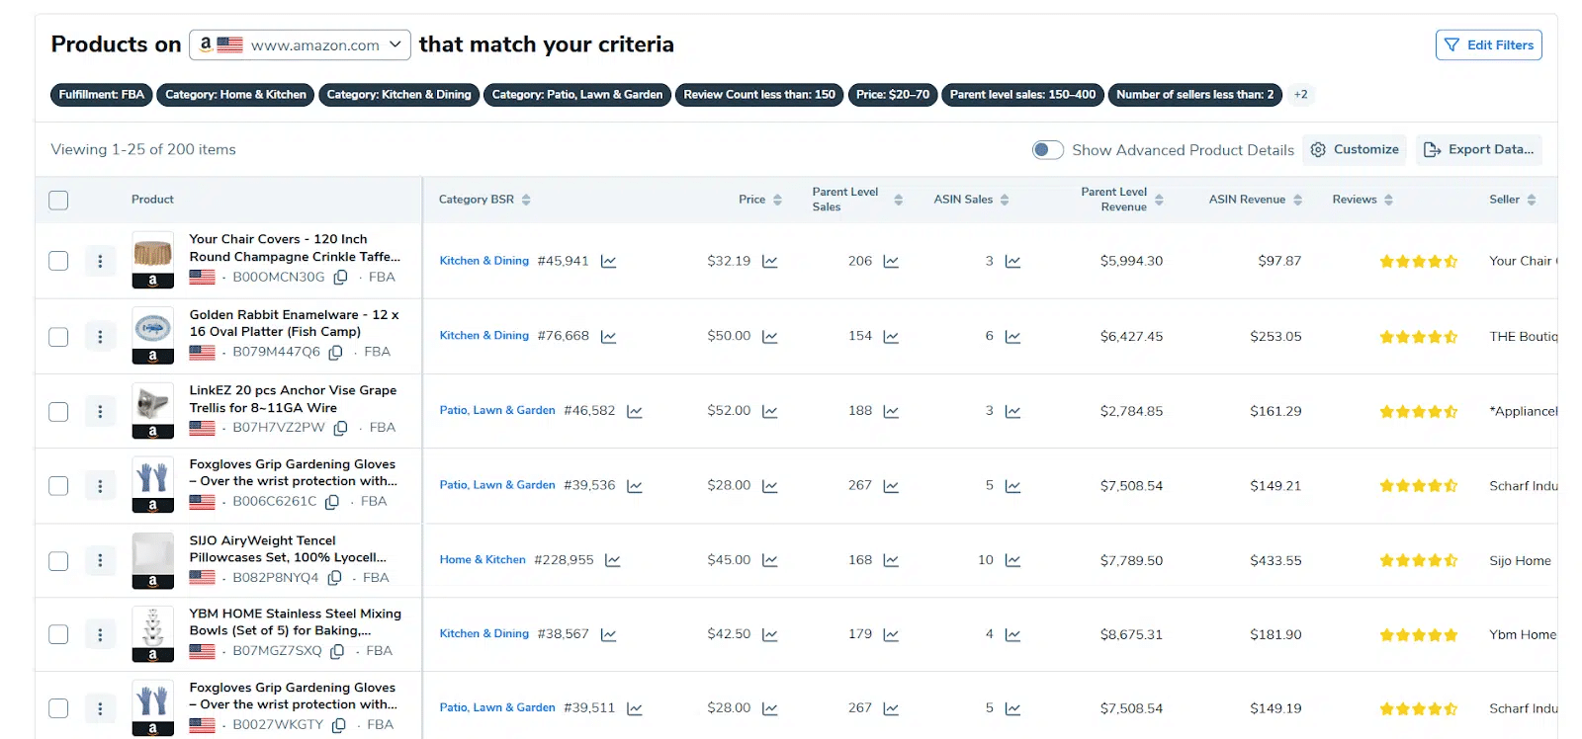Open ASIN sales chart beside 10

(x=1012, y=560)
